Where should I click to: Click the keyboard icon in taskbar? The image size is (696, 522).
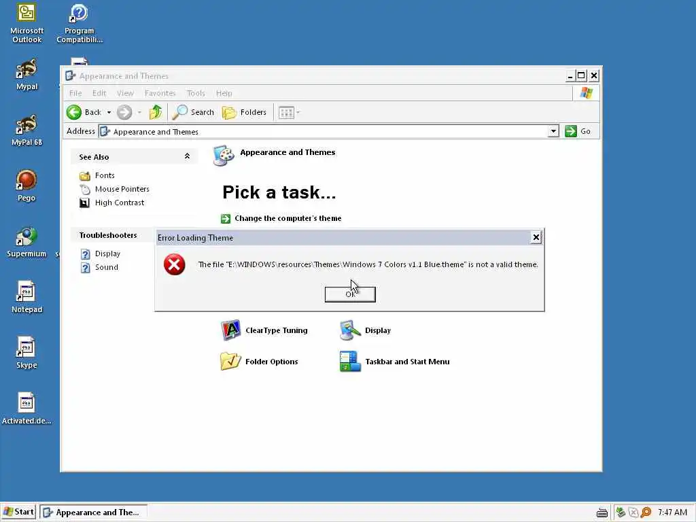pos(602,512)
